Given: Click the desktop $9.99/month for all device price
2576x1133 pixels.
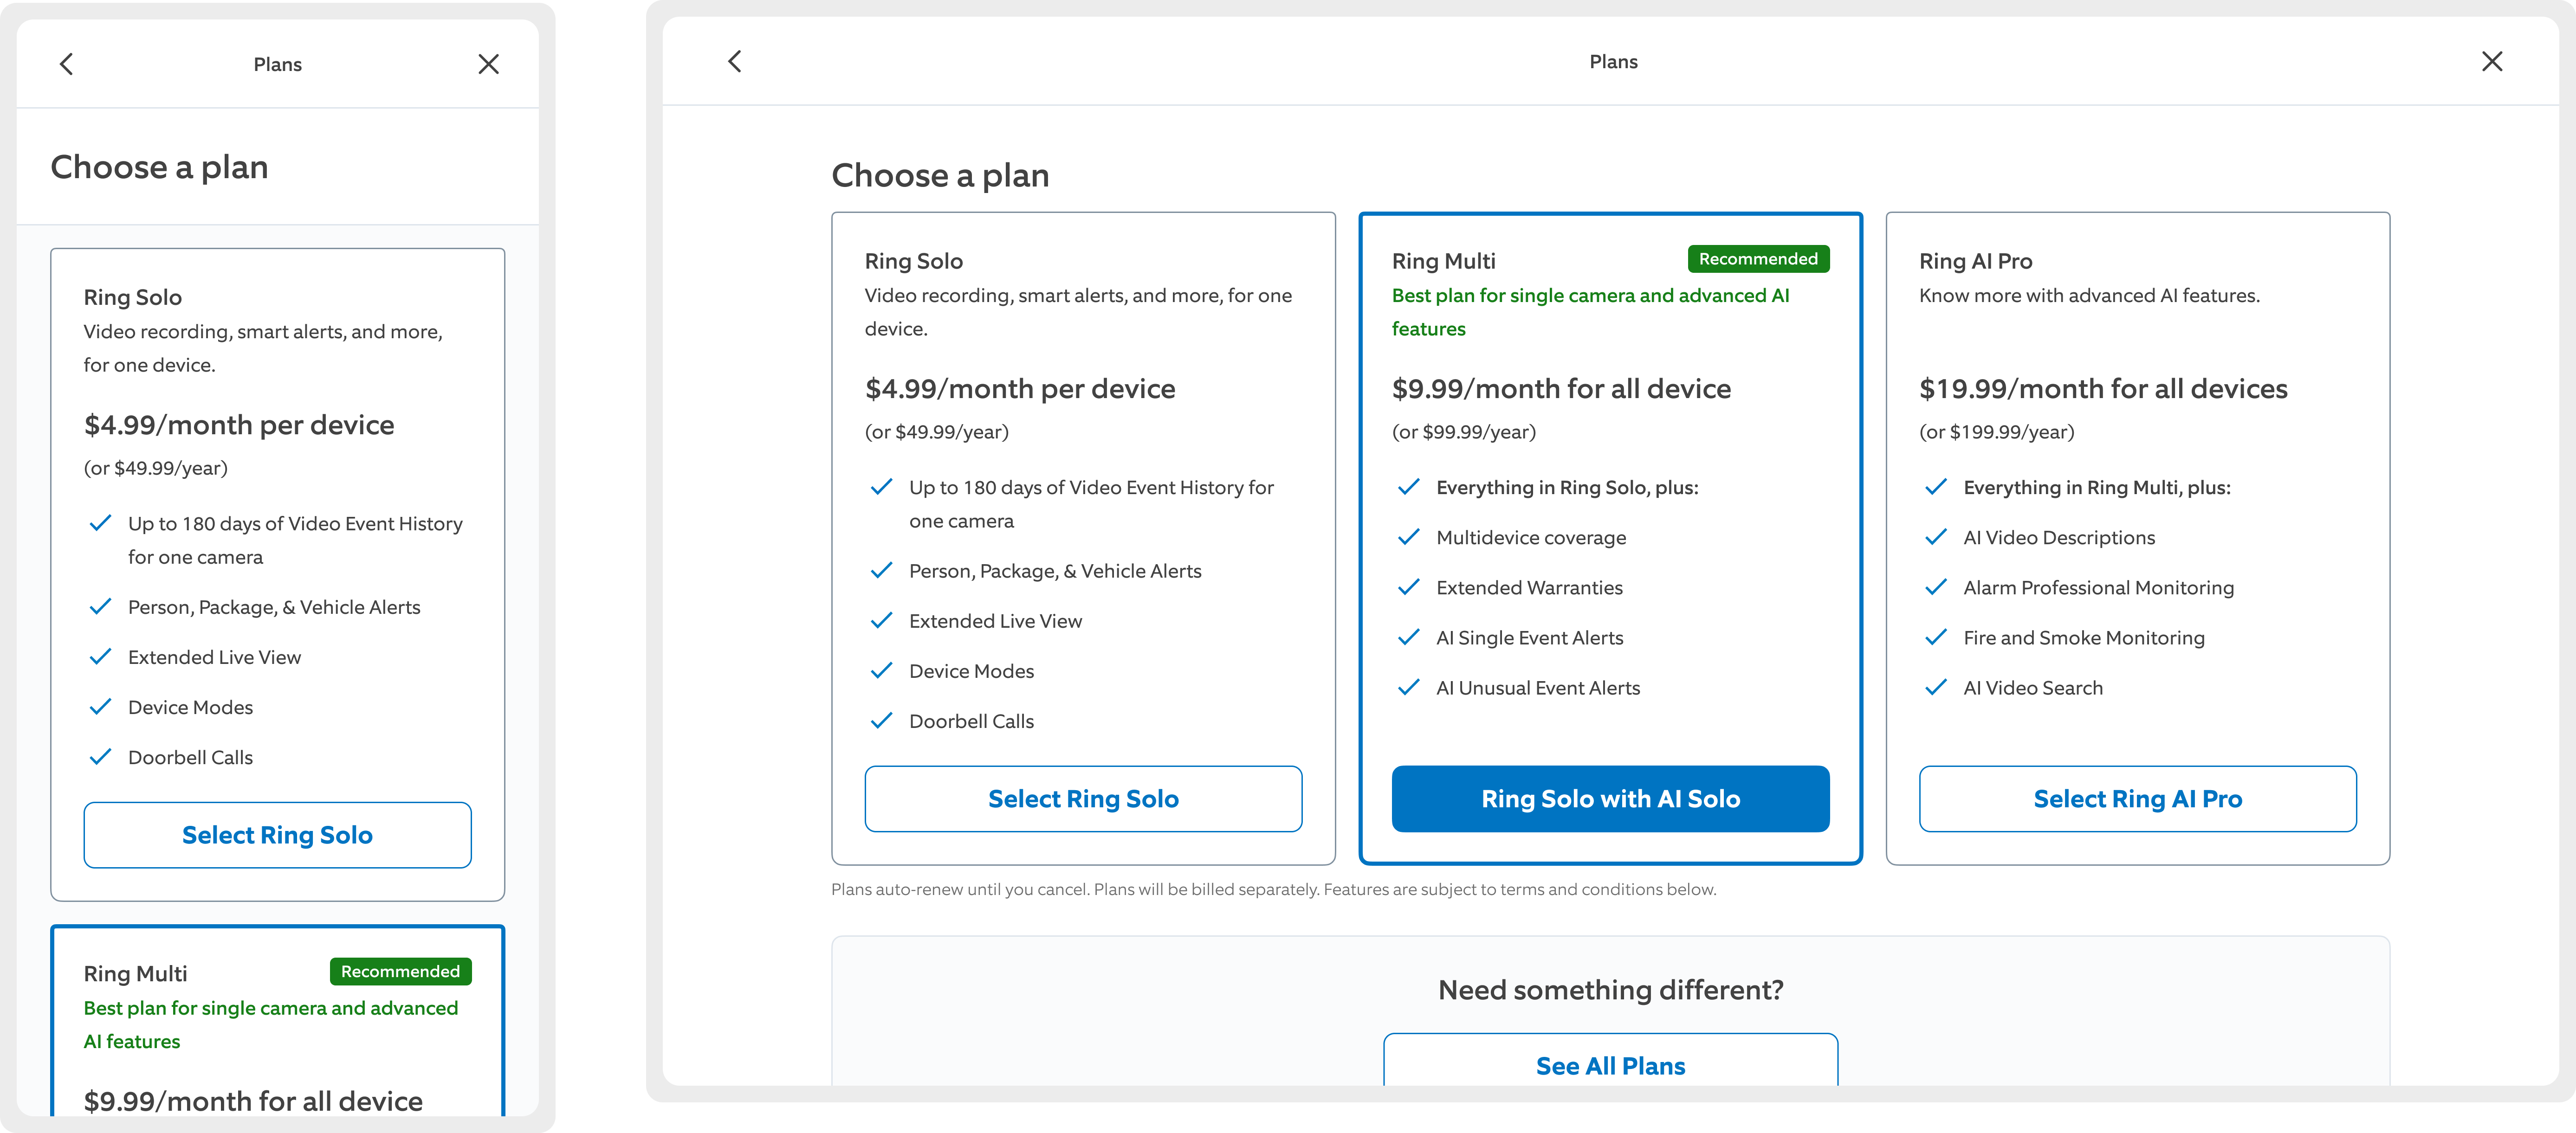Looking at the screenshot, I should pos(1561,389).
